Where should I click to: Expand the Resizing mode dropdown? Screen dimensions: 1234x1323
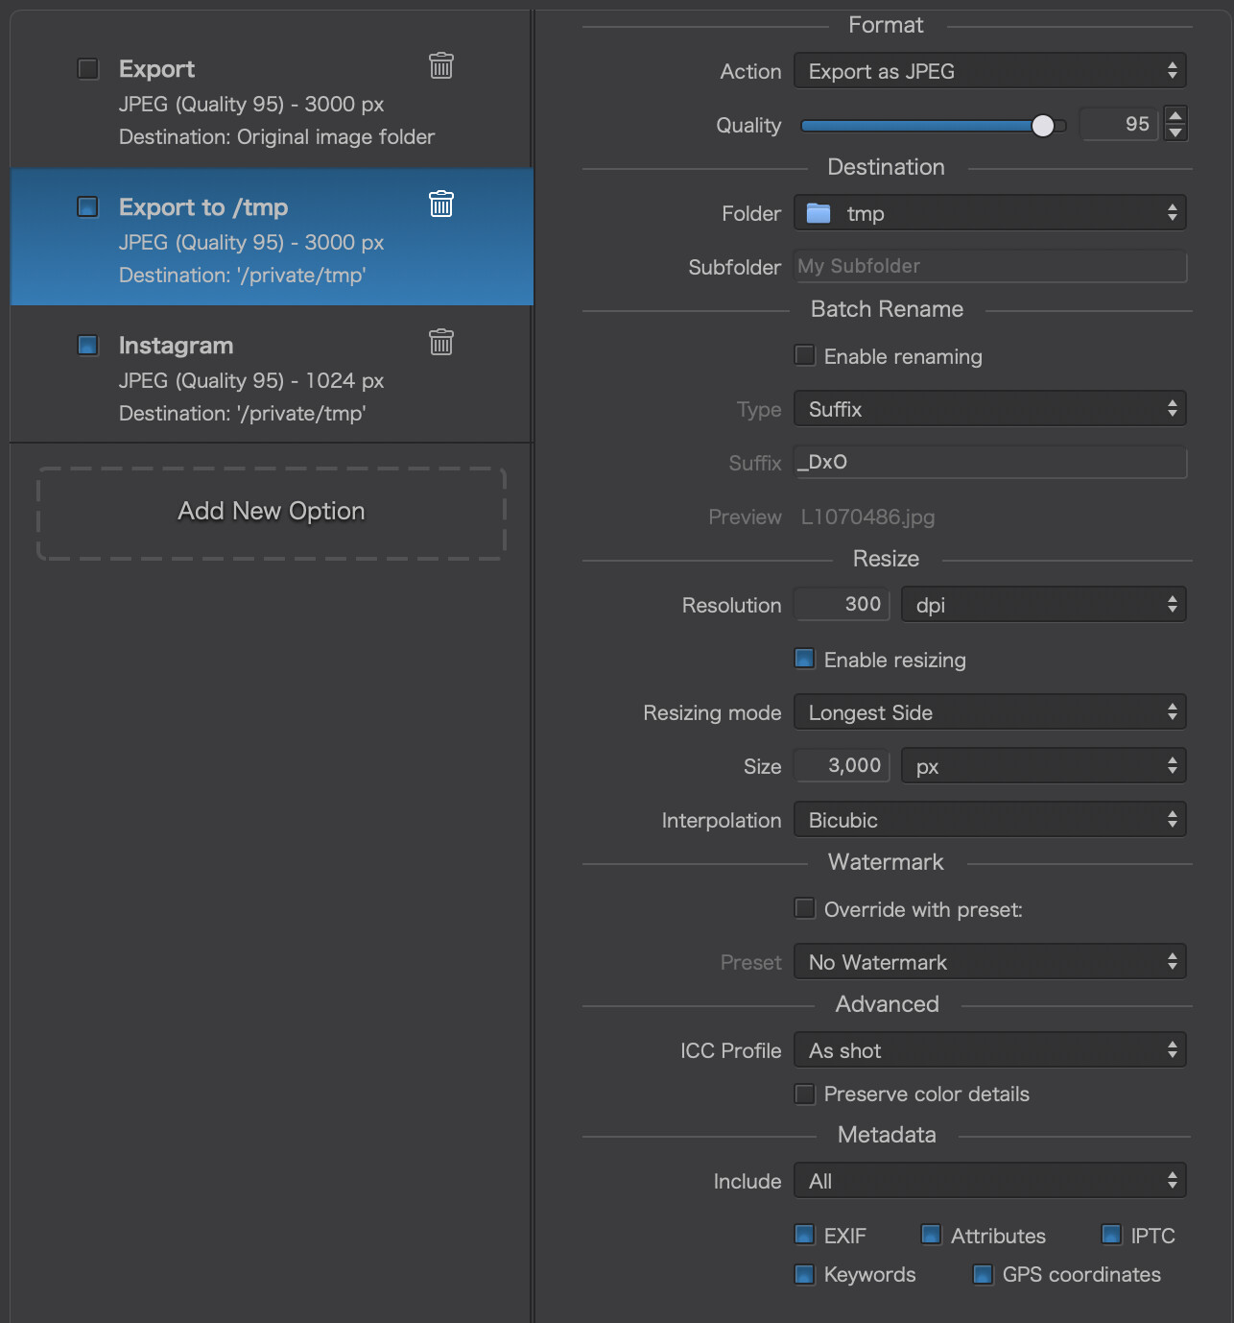coord(989,712)
